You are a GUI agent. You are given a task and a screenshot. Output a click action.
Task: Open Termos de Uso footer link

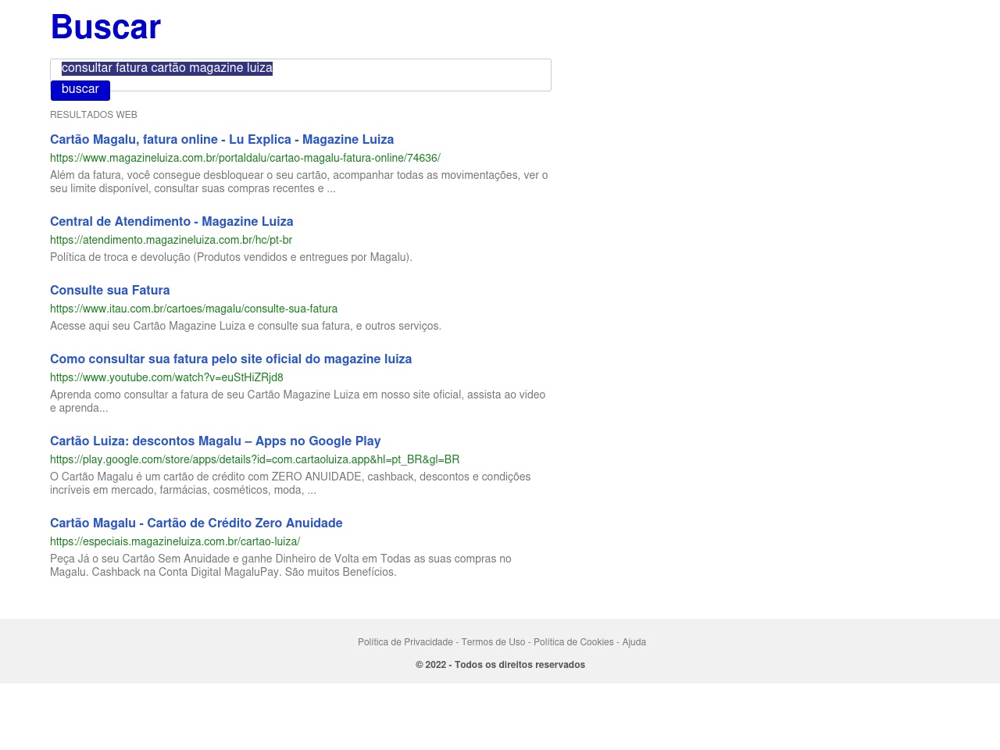tap(493, 642)
